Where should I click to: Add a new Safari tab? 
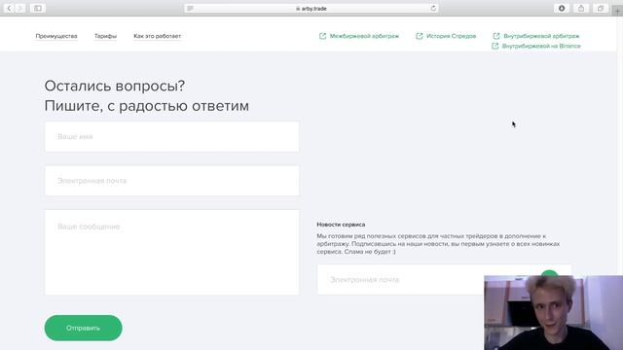coord(617,11)
